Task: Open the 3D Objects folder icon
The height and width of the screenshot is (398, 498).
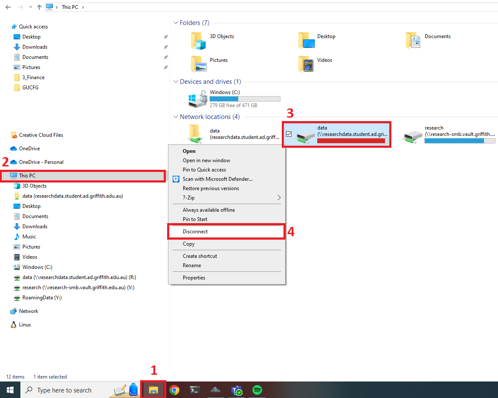Action: tap(198, 41)
